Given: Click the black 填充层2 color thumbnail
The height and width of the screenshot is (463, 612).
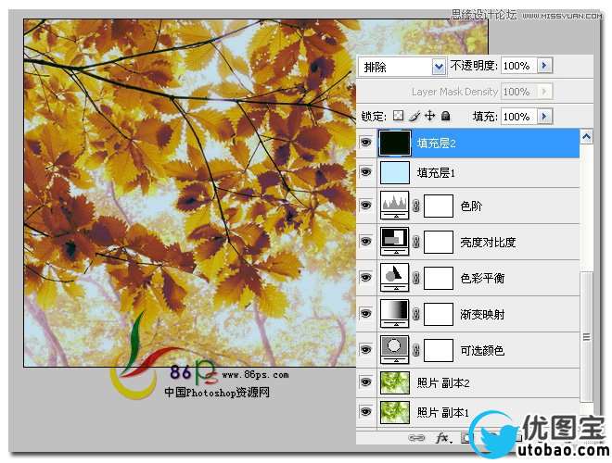Looking at the screenshot, I should (395, 143).
